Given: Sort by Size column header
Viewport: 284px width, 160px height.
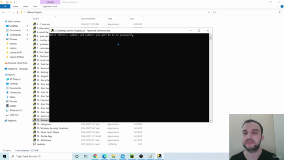Looking at the screenshot, I should pos(132,19).
